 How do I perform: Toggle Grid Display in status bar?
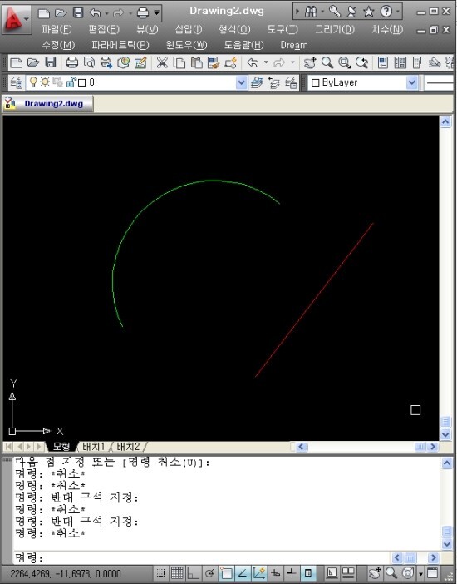tap(177, 573)
